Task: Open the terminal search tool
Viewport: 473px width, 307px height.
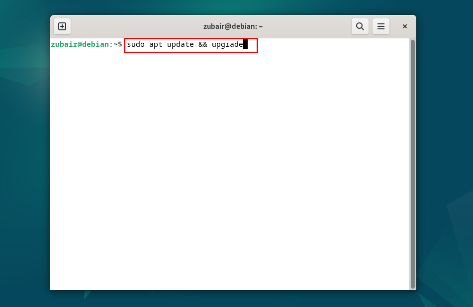Action: pos(360,26)
